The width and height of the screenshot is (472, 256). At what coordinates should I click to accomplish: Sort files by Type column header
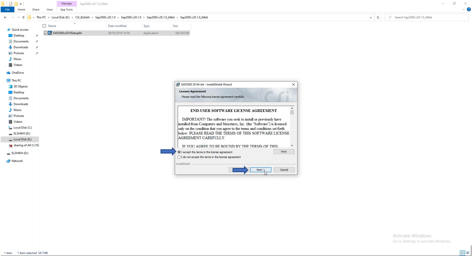coord(157,26)
